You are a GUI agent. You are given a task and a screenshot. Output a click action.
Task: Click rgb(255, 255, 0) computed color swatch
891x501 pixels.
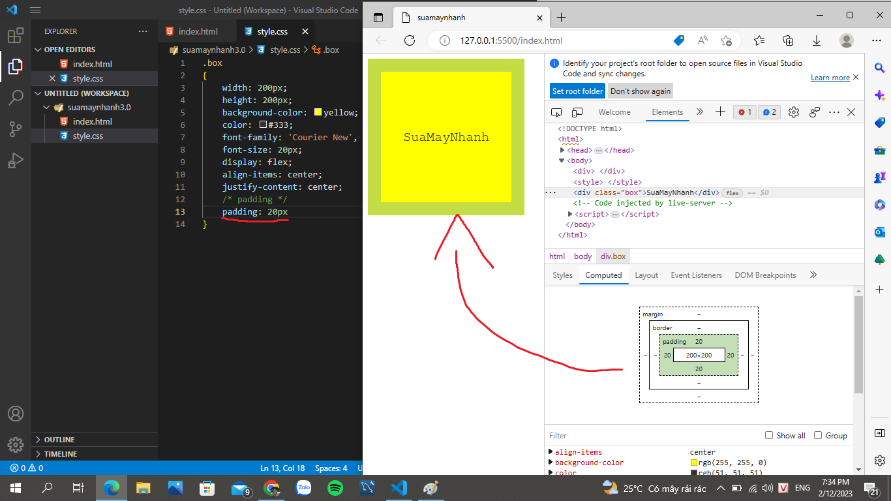coord(694,463)
